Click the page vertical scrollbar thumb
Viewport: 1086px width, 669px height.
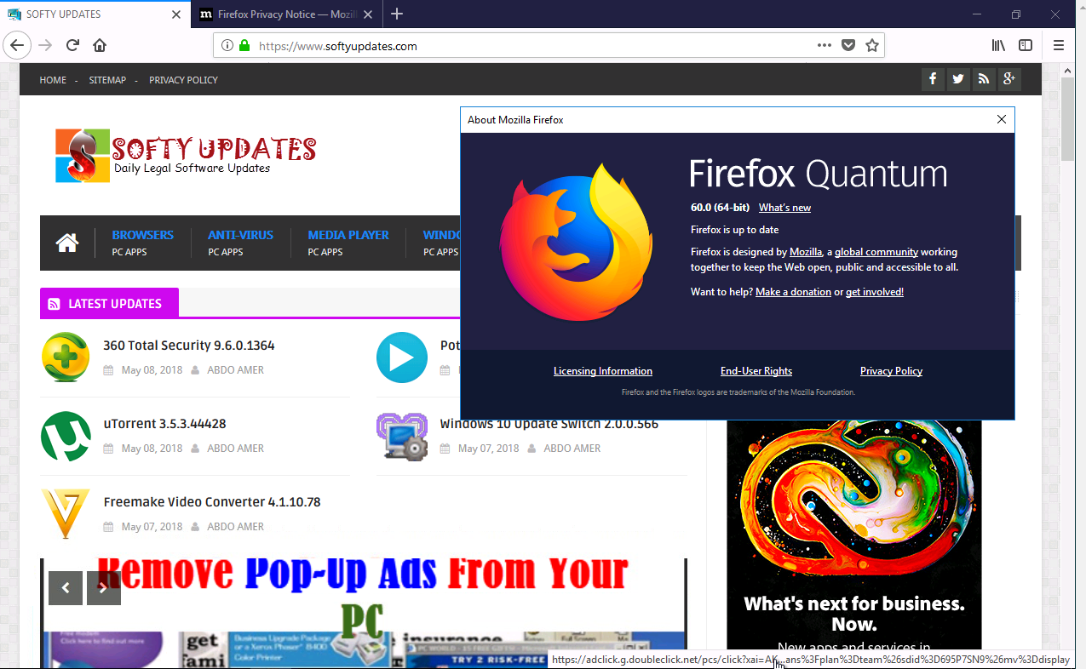pyautogui.click(x=1067, y=119)
